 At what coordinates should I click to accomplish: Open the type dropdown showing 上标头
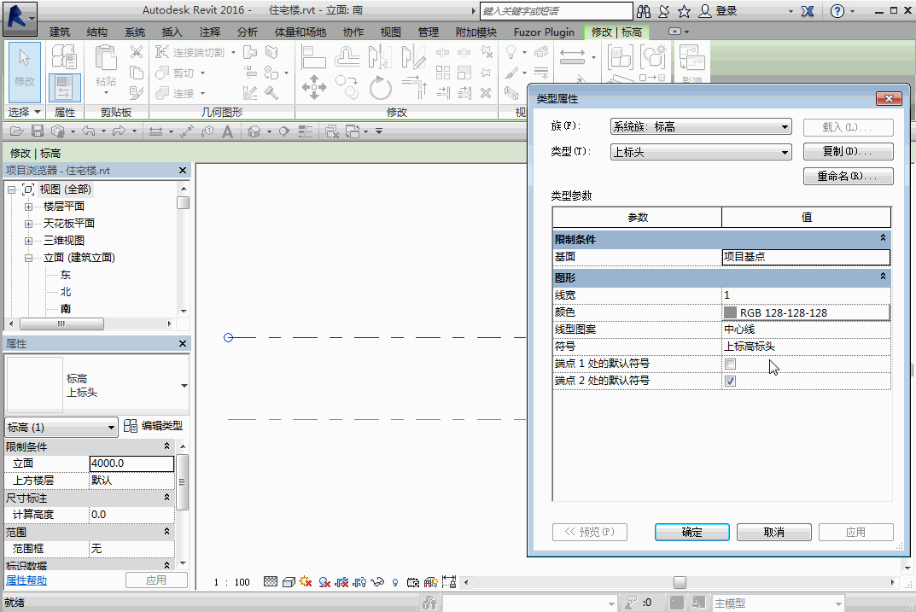click(x=701, y=152)
